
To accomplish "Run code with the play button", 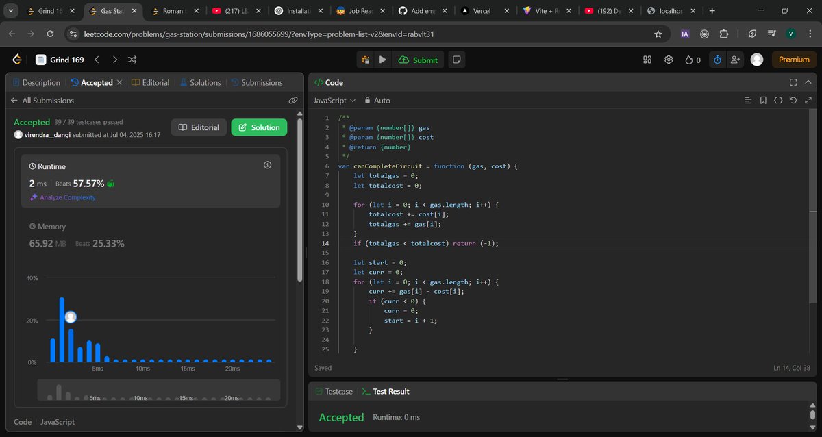I will tap(383, 60).
